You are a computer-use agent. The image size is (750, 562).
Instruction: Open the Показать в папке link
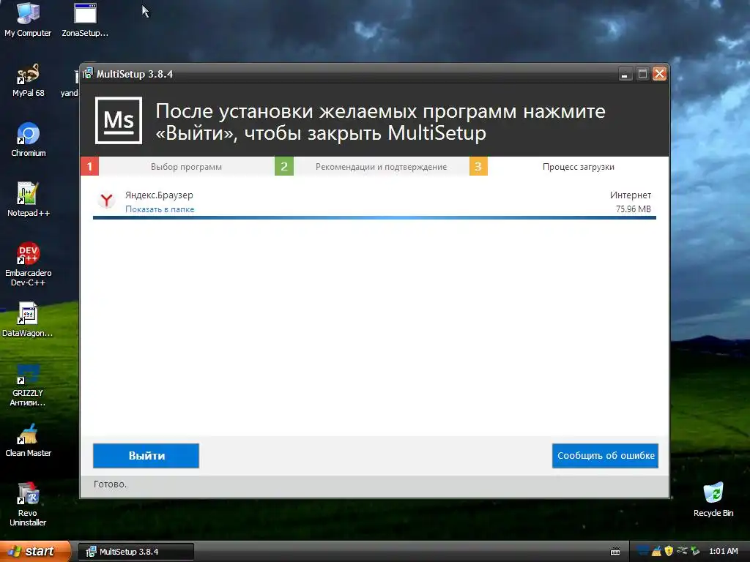point(160,209)
